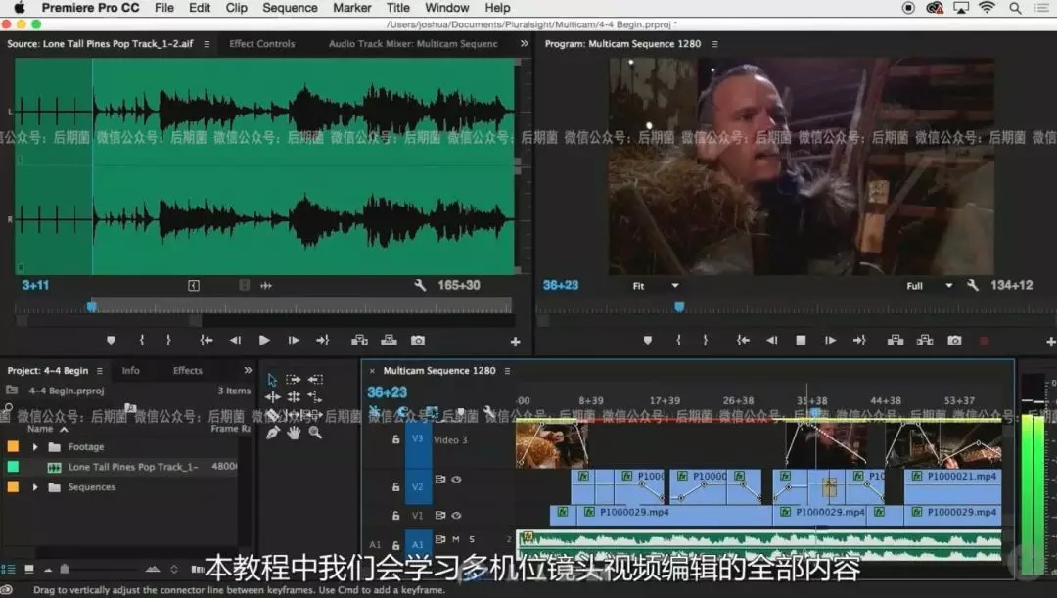Viewport: 1057px width, 598px height.
Task: Open the Sequence menu
Action: [x=290, y=8]
